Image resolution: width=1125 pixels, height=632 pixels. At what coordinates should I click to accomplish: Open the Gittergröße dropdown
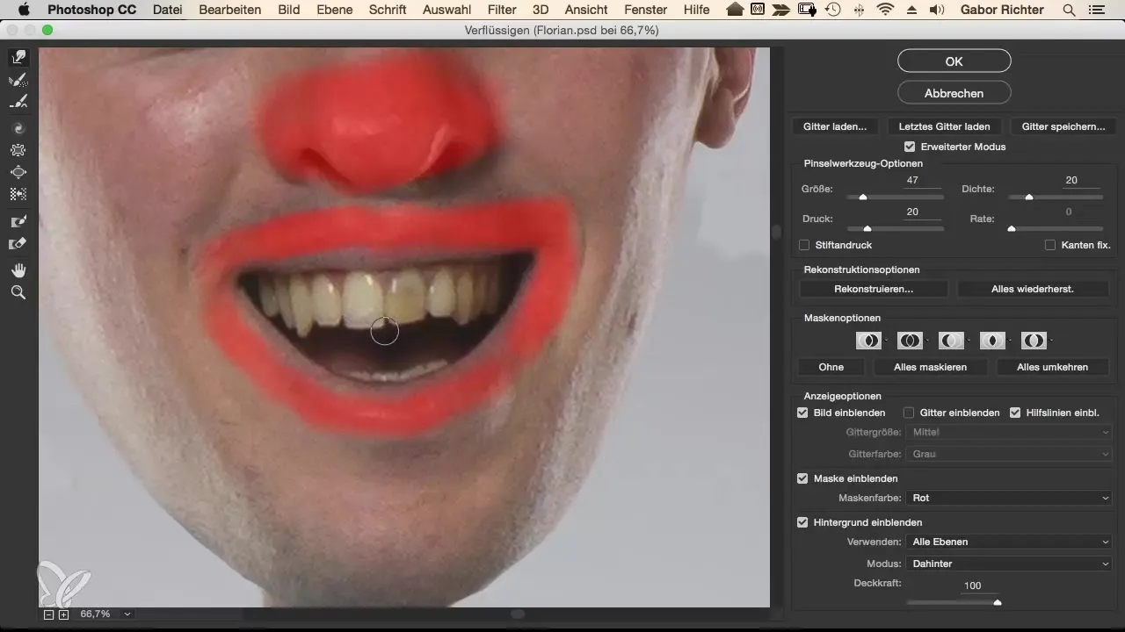1011,432
